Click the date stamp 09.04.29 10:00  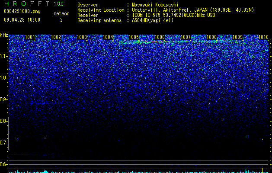pos(22,20)
